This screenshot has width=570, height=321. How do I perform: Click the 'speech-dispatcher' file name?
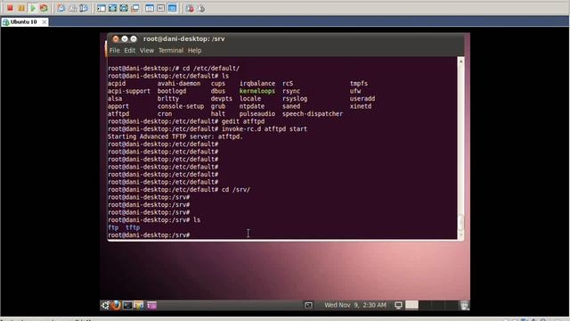313,114
